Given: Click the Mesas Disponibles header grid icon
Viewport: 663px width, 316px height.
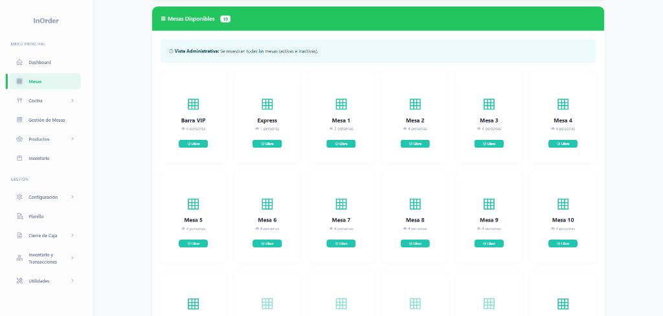Looking at the screenshot, I should point(163,19).
